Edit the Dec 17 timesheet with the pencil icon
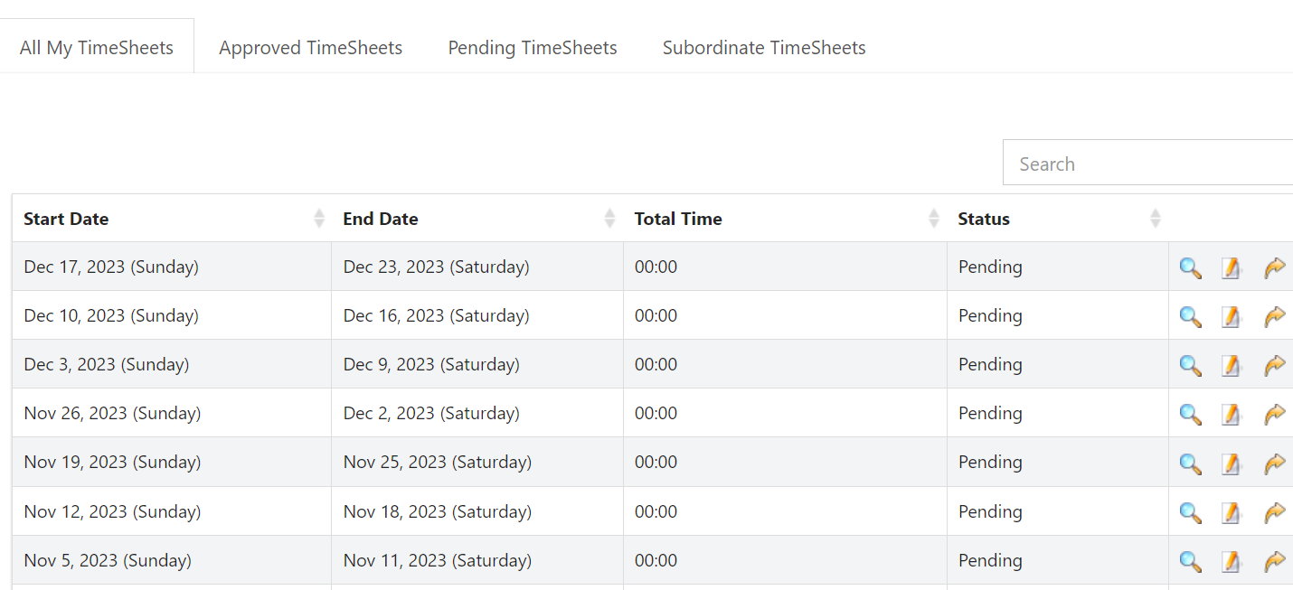 1232,267
